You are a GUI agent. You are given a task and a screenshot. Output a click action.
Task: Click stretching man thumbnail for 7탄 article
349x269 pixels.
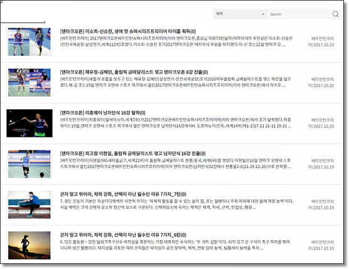pyautogui.click(x=30, y=204)
